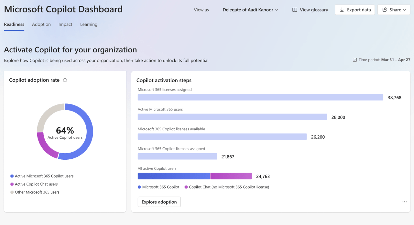Click the 28,000 value
Image resolution: width=414 pixels, height=225 pixels.
[338, 117]
